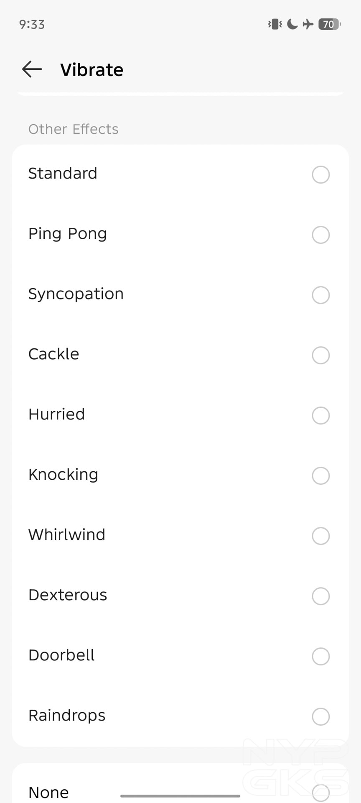Screen dimensions: 361x803
Task: Tap the vibrate mode status icon
Action: [275, 24]
